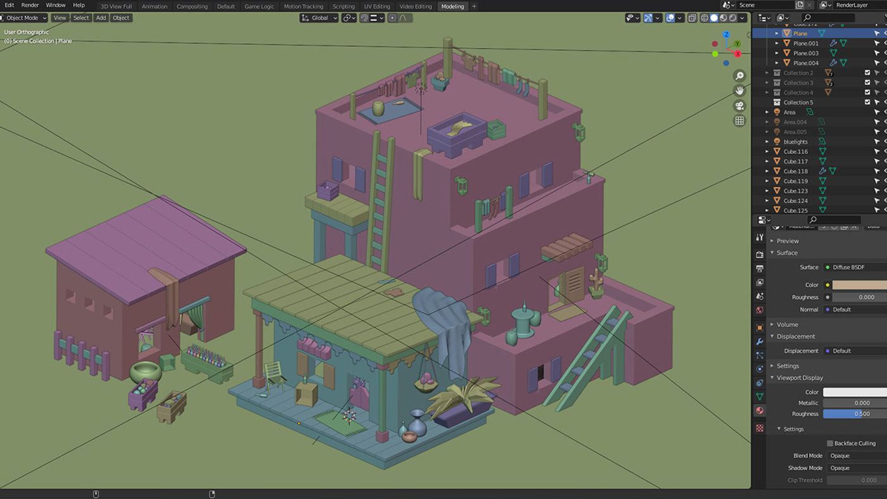Image resolution: width=887 pixels, height=499 pixels.
Task: Enable the Collection 2 checkbox in outliner
Action: point(867,72)
